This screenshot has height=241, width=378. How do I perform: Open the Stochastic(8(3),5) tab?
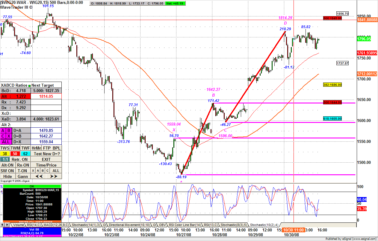point(234,225)
